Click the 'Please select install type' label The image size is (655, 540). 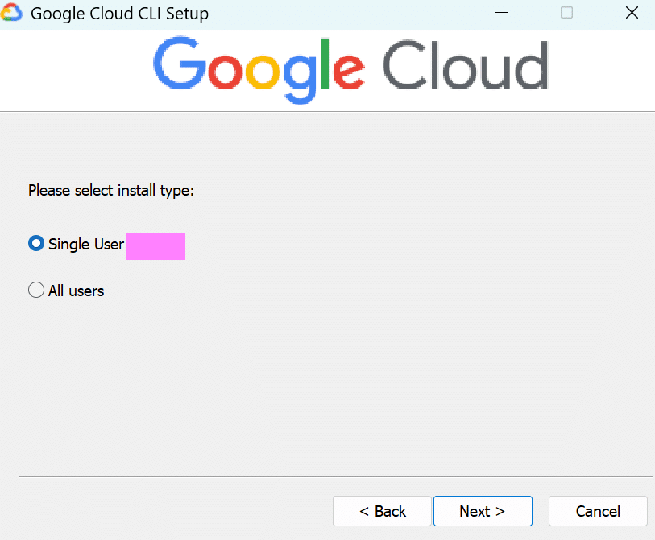coord(110,191)
